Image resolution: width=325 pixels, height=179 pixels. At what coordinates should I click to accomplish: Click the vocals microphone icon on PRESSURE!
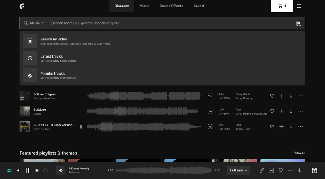tap(81, 127)
